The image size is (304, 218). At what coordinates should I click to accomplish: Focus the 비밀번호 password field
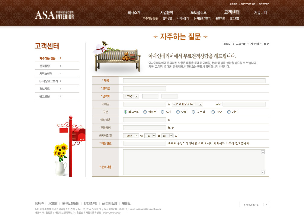[x=144, y=143]
